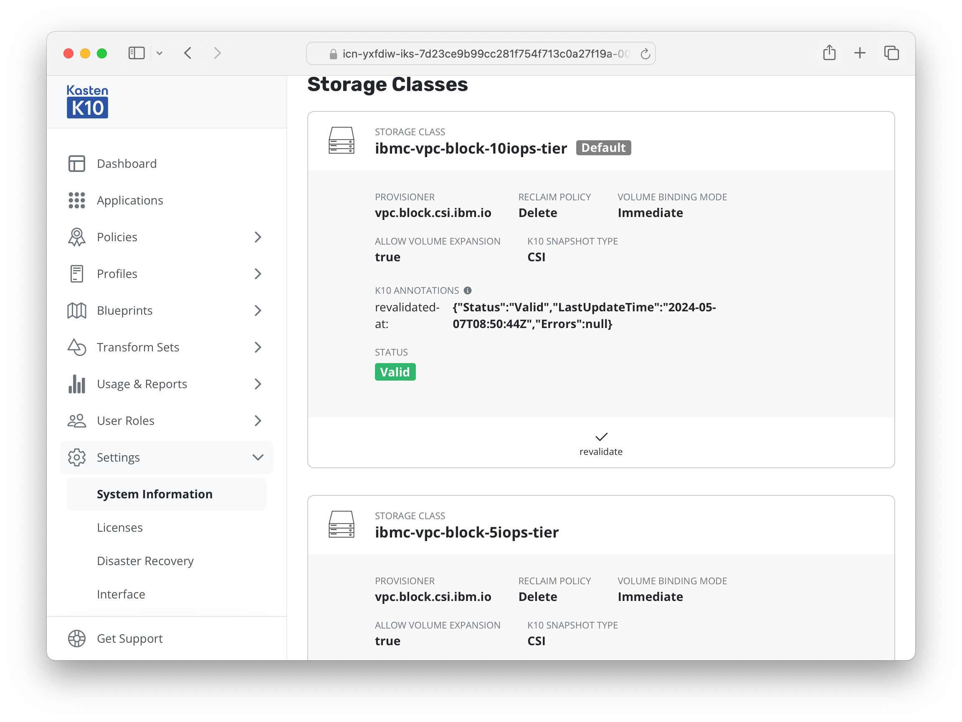The width and height of the screenshot is (962, 722).
Task: Click the Safari address bar URL
Action: 486,53
